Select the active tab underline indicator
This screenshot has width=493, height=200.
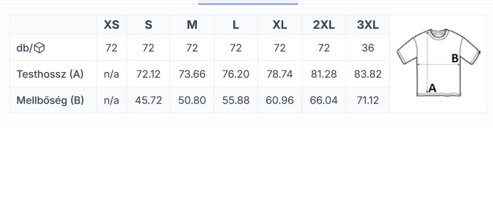click(248, 4)
